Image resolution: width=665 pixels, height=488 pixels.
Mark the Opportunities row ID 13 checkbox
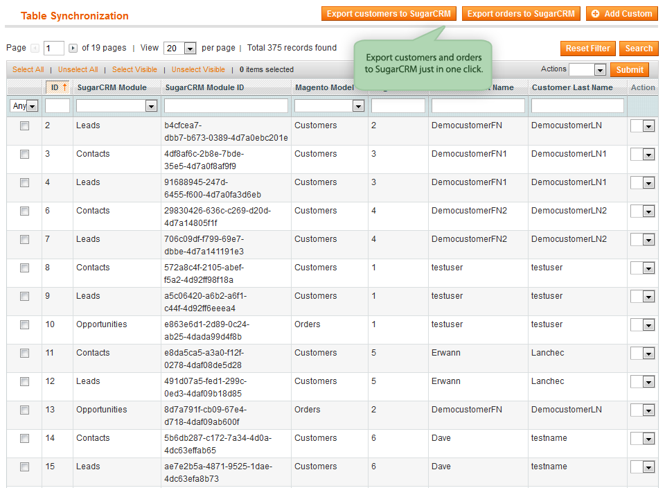point(25,410)
